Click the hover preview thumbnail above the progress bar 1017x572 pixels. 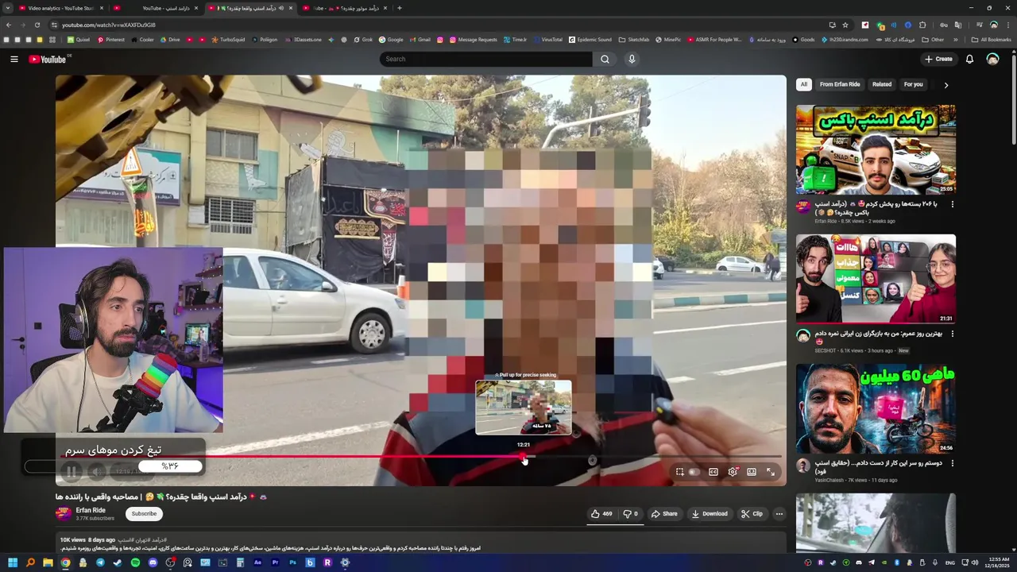point(524,408)
